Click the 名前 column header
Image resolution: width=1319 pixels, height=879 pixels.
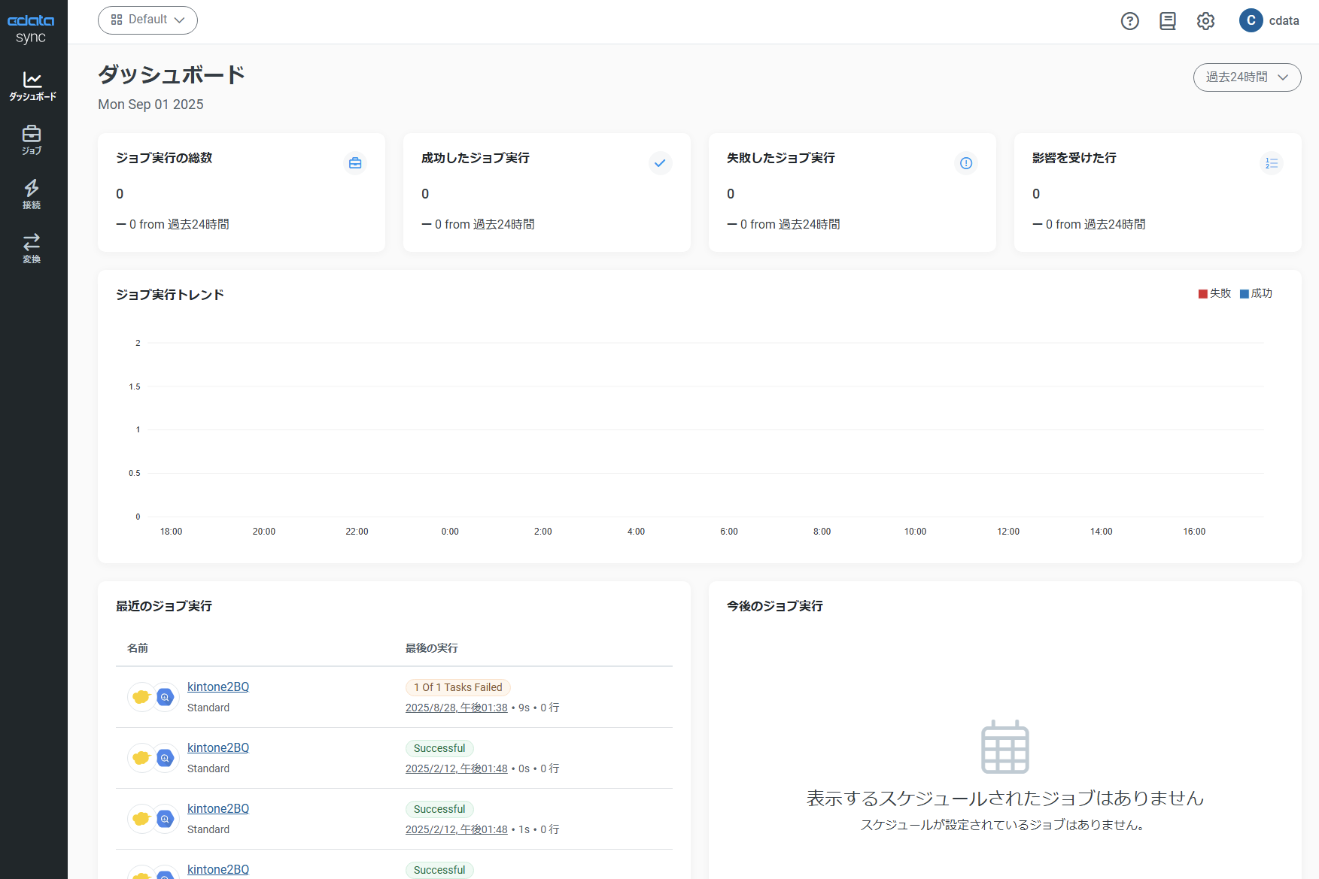[138, 648]
